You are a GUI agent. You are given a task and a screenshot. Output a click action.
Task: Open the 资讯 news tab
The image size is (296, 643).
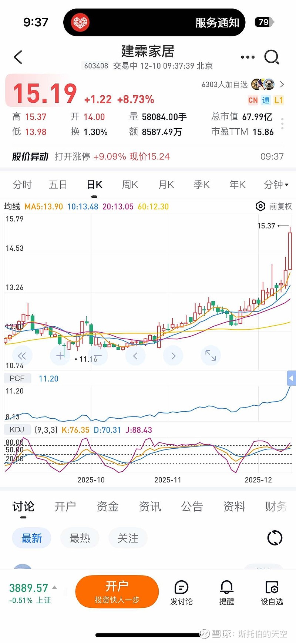(149, 507)
